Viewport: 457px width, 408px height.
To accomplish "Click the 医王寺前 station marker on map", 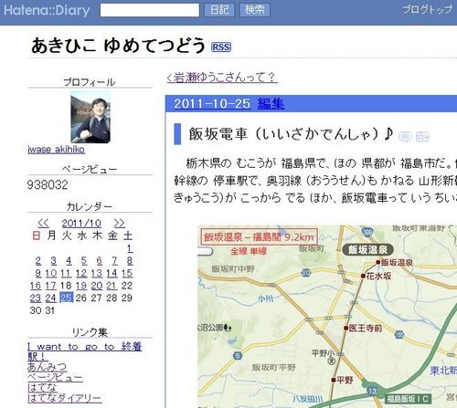I will [x=345, y=328].
